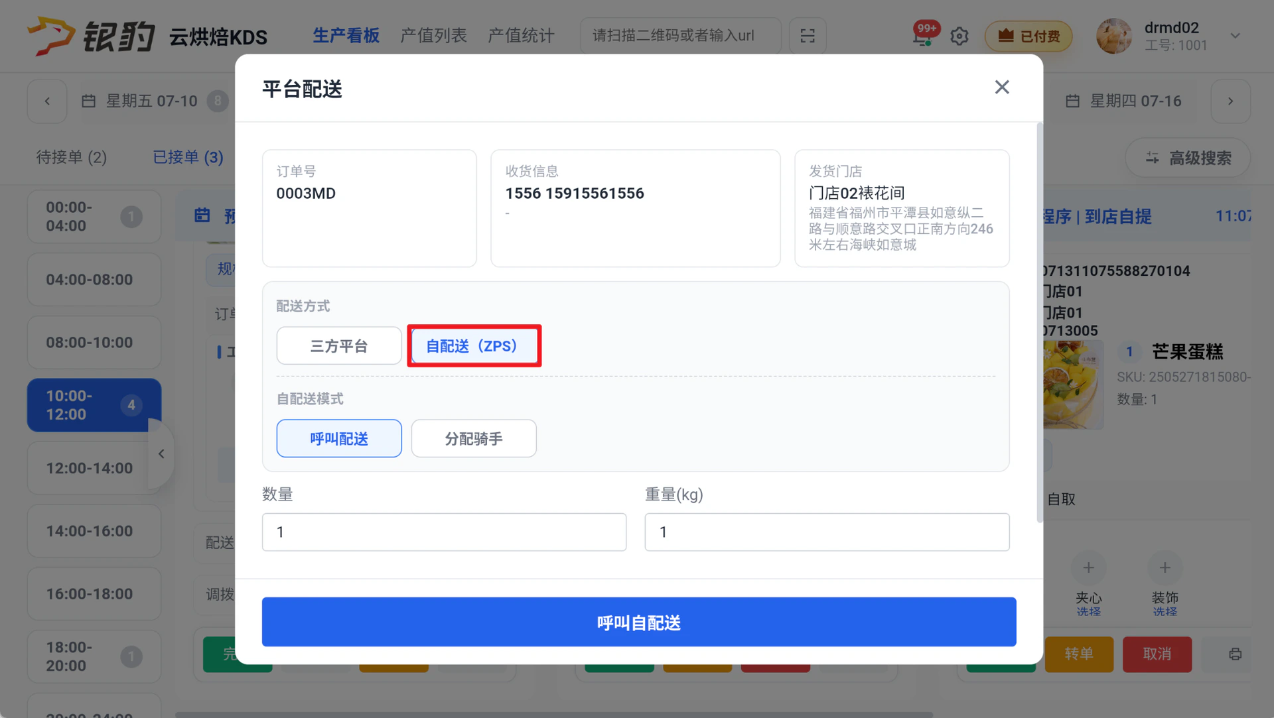Close the 平台配送 dialog
This screenshot has width=1274, height=718.
coord(1002,88)
